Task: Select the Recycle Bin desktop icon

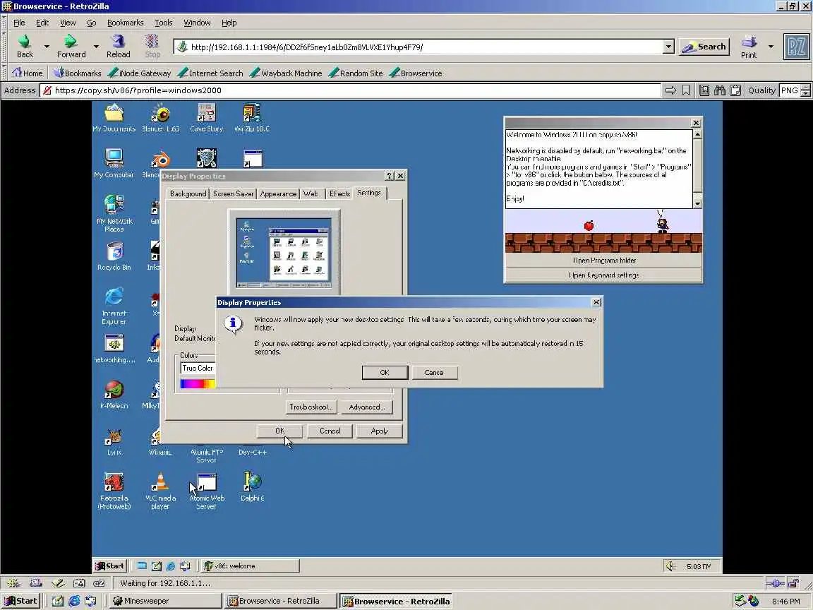Action: click(114, 256)
